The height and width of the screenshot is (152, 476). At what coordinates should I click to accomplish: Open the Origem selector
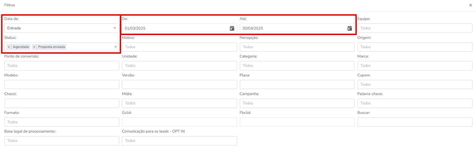(415, 47)
